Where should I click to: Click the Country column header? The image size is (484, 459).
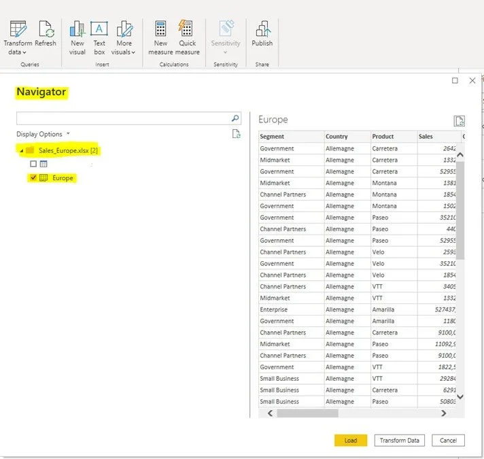coord(347,137)
